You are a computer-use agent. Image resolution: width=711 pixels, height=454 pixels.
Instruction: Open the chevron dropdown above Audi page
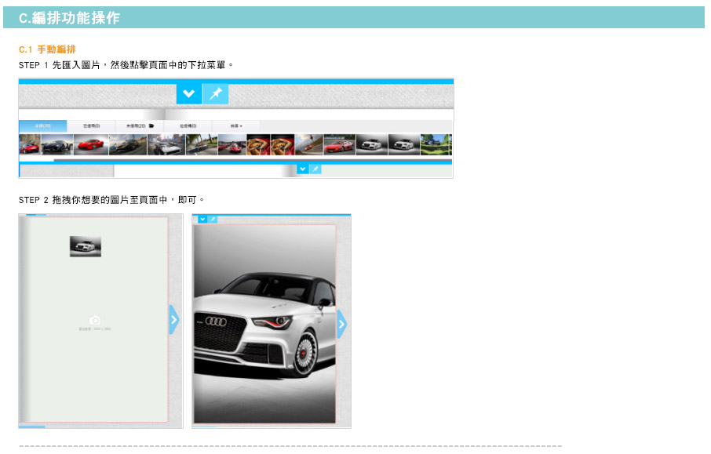202,220
